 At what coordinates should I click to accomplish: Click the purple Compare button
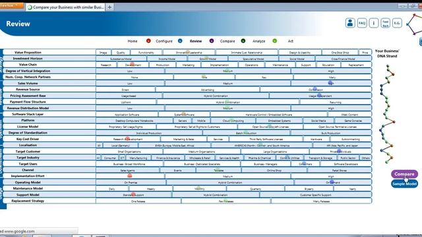coord(404,174)
